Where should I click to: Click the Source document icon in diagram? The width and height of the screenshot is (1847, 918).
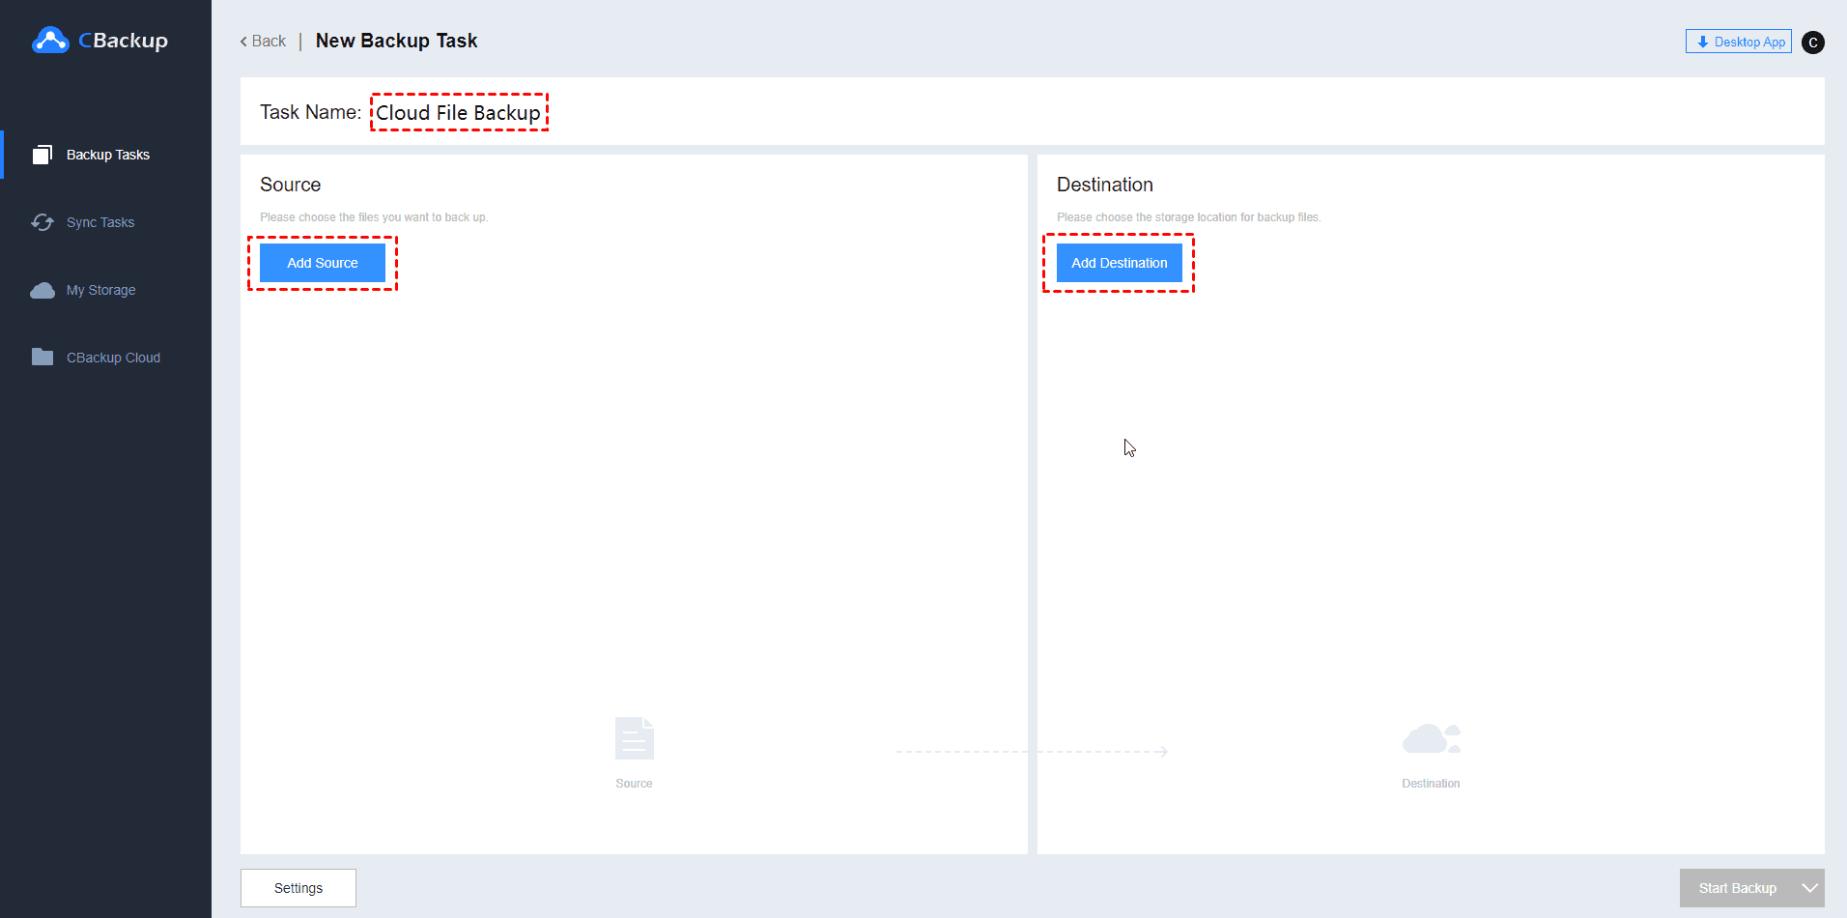pyautogui.click(x=634, y=739)
